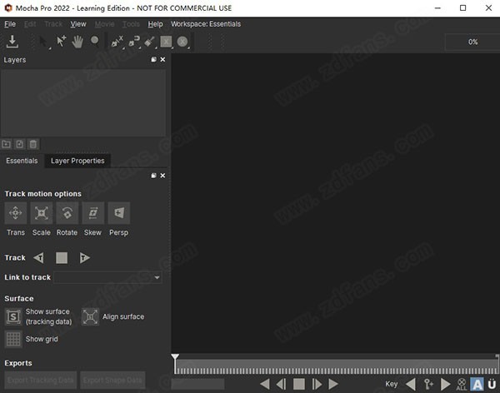The width and height of the screenshot is (500, 393).
Task: Click the Track Forwards arrow button
Action: 84,258
